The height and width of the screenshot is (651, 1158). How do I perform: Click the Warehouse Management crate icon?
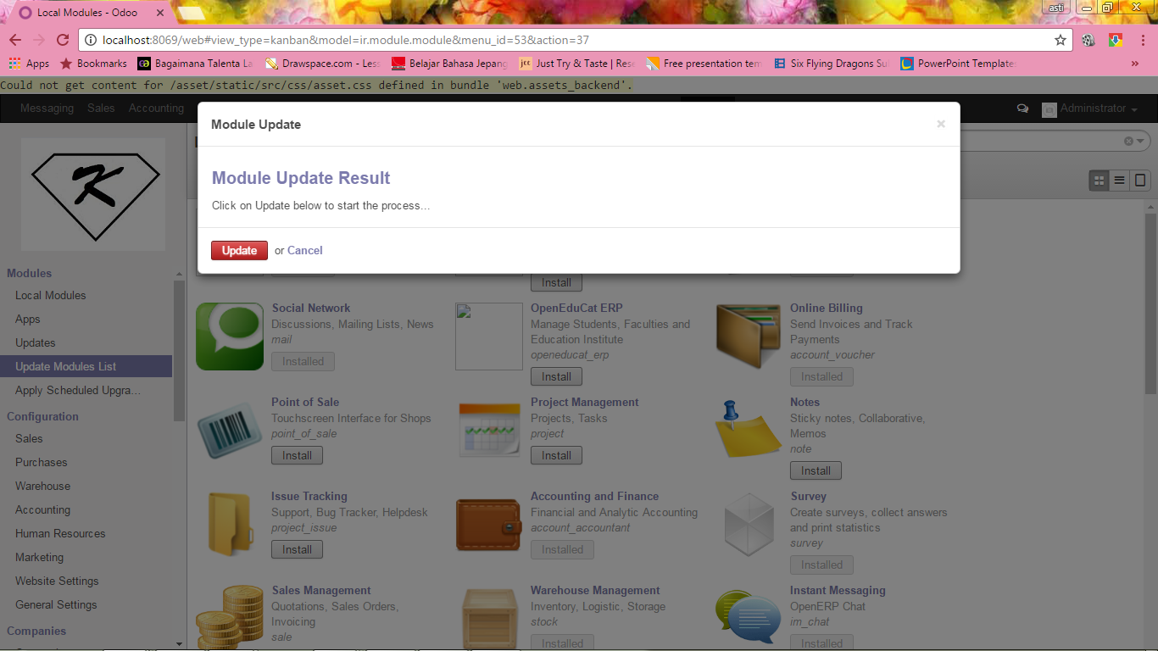(488, 618)
